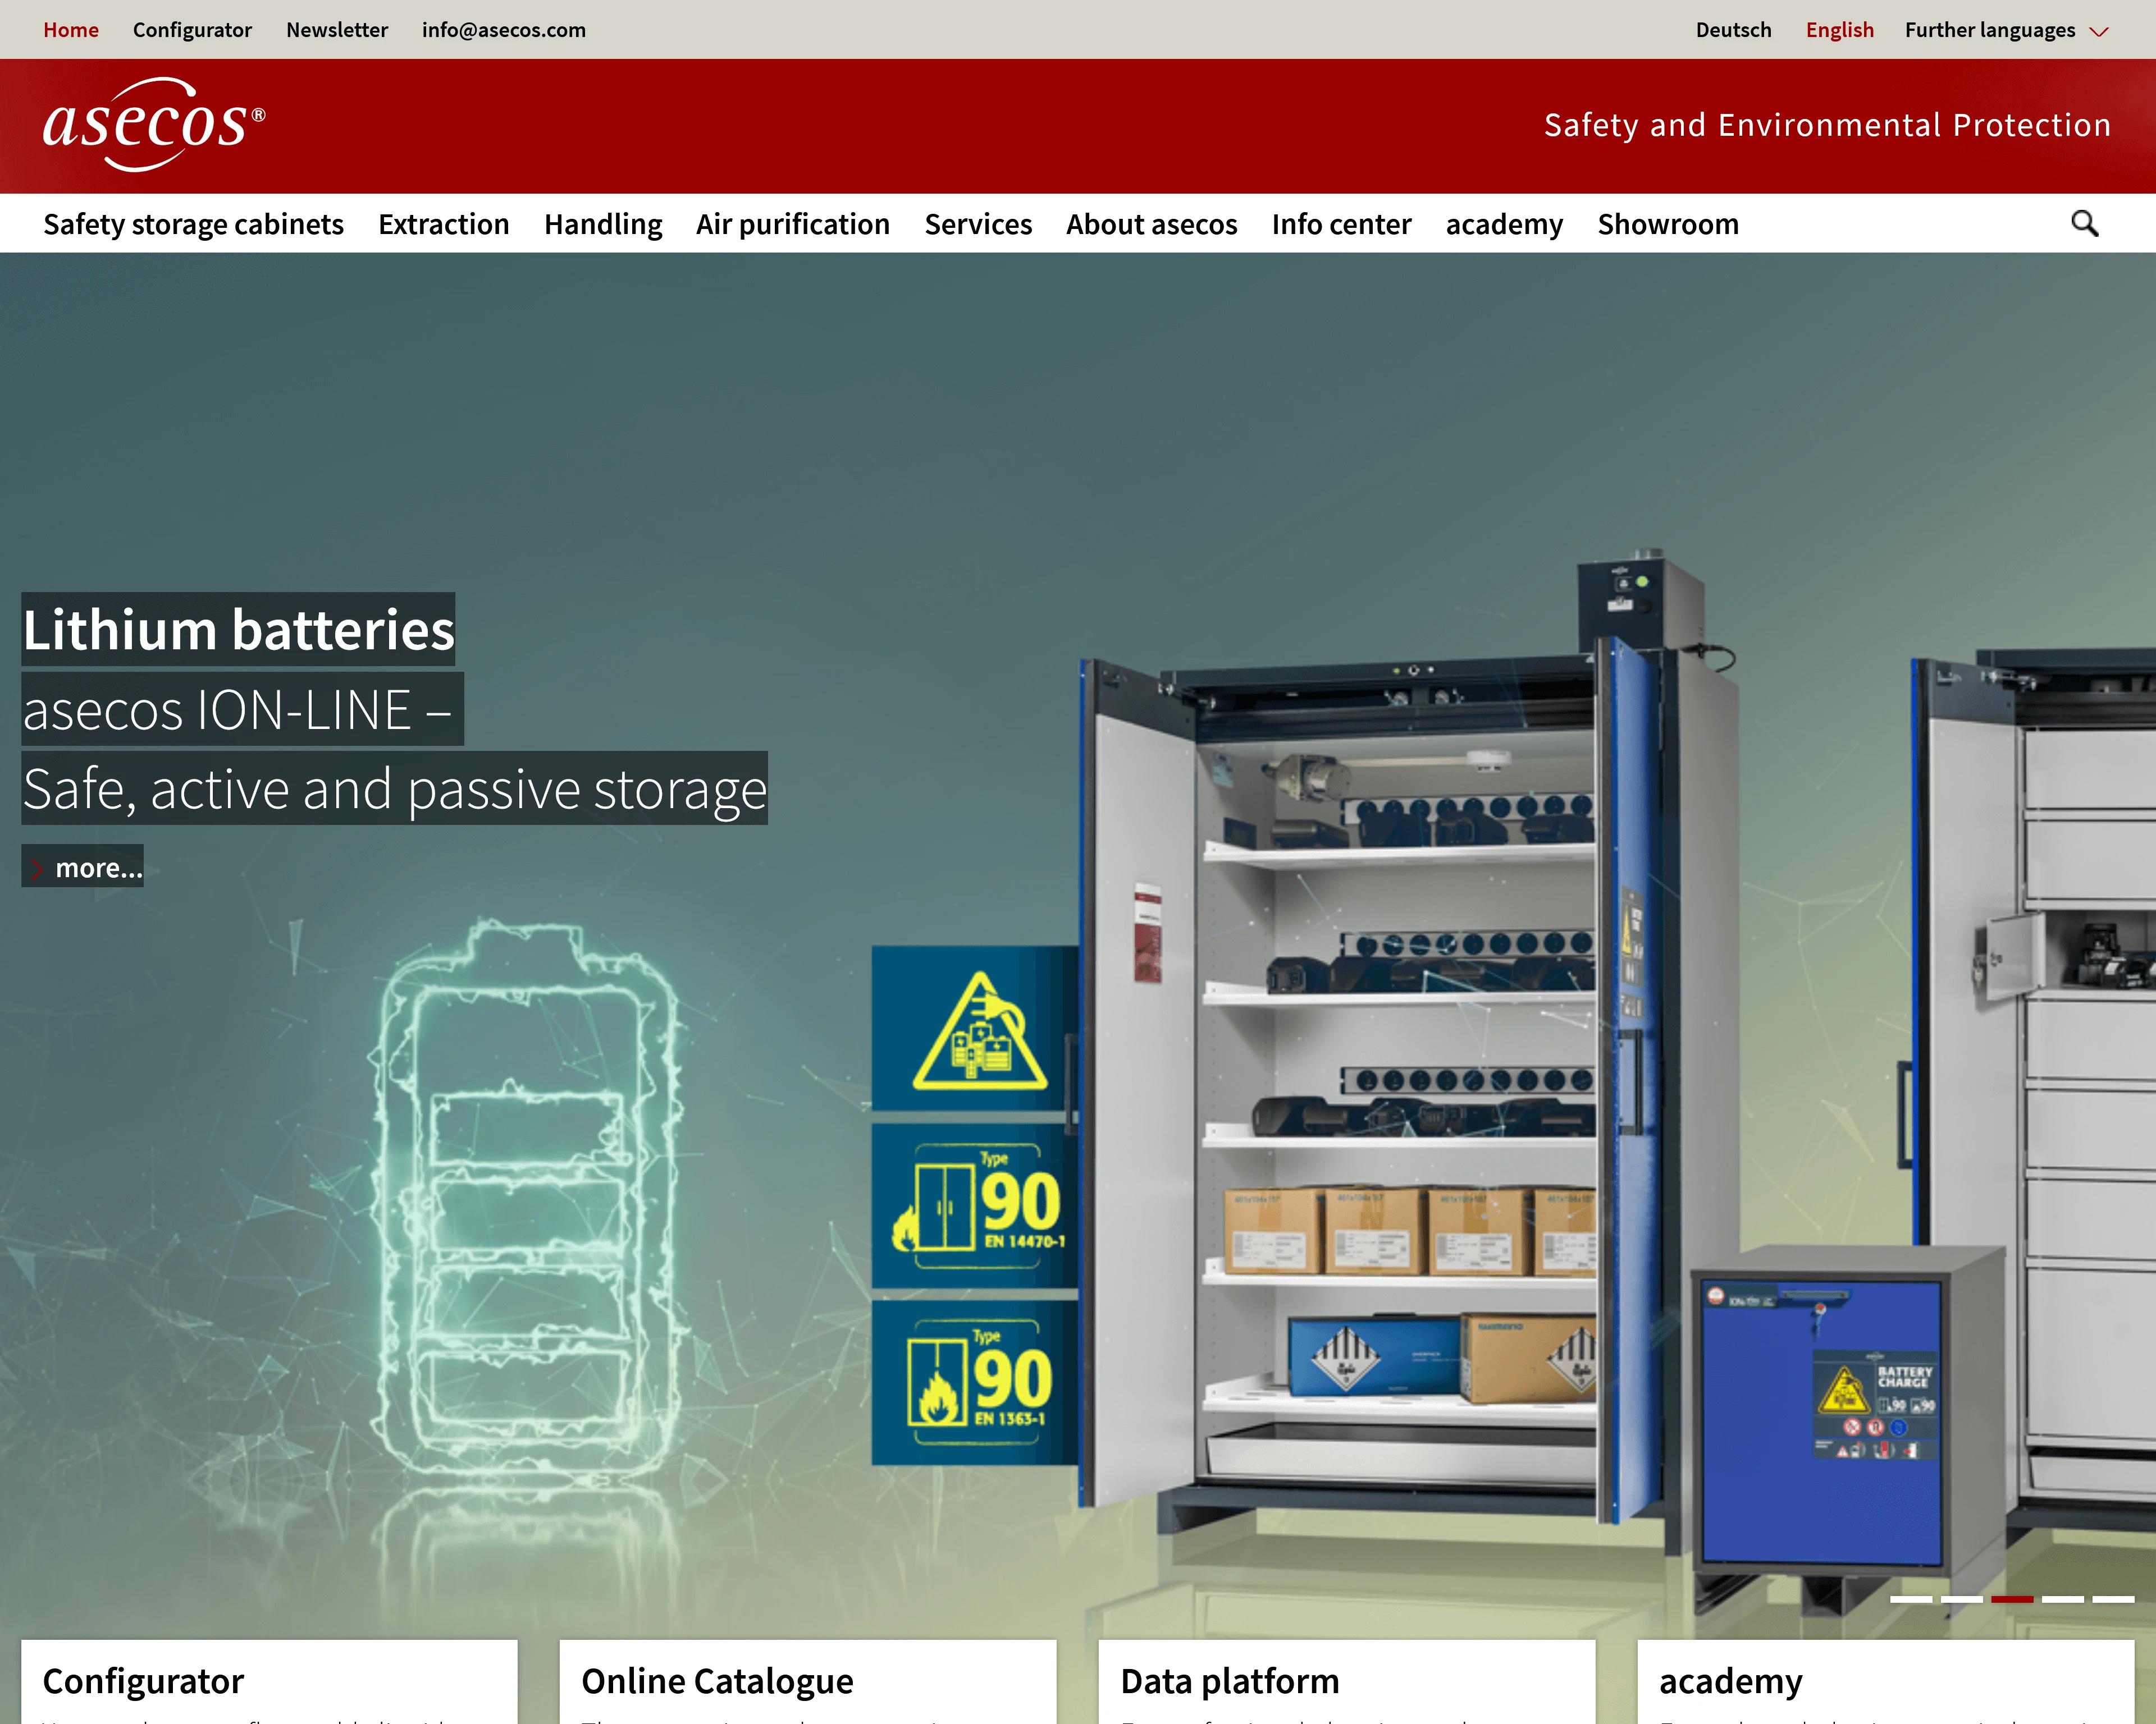Click the red Home link

point(71,30)
